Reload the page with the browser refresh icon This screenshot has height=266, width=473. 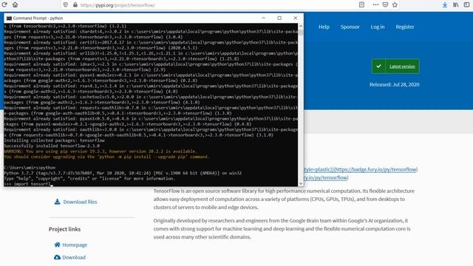(4, 5)
